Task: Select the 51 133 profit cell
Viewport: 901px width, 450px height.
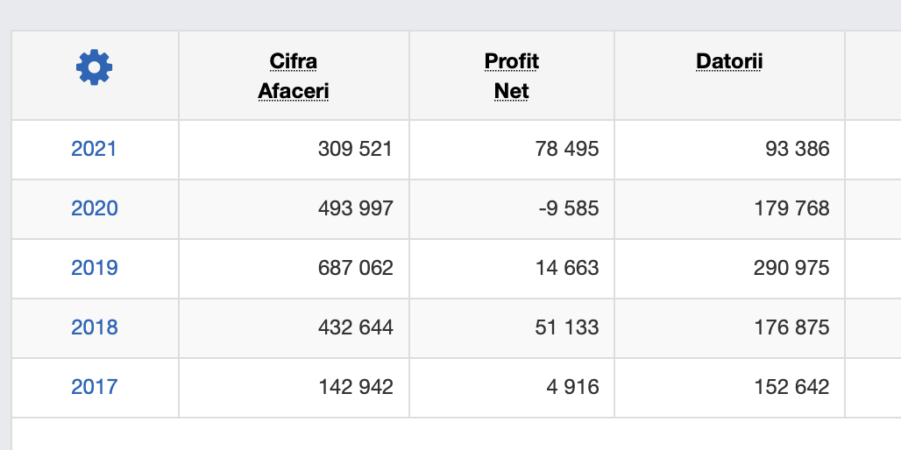Action: (567, 327)
